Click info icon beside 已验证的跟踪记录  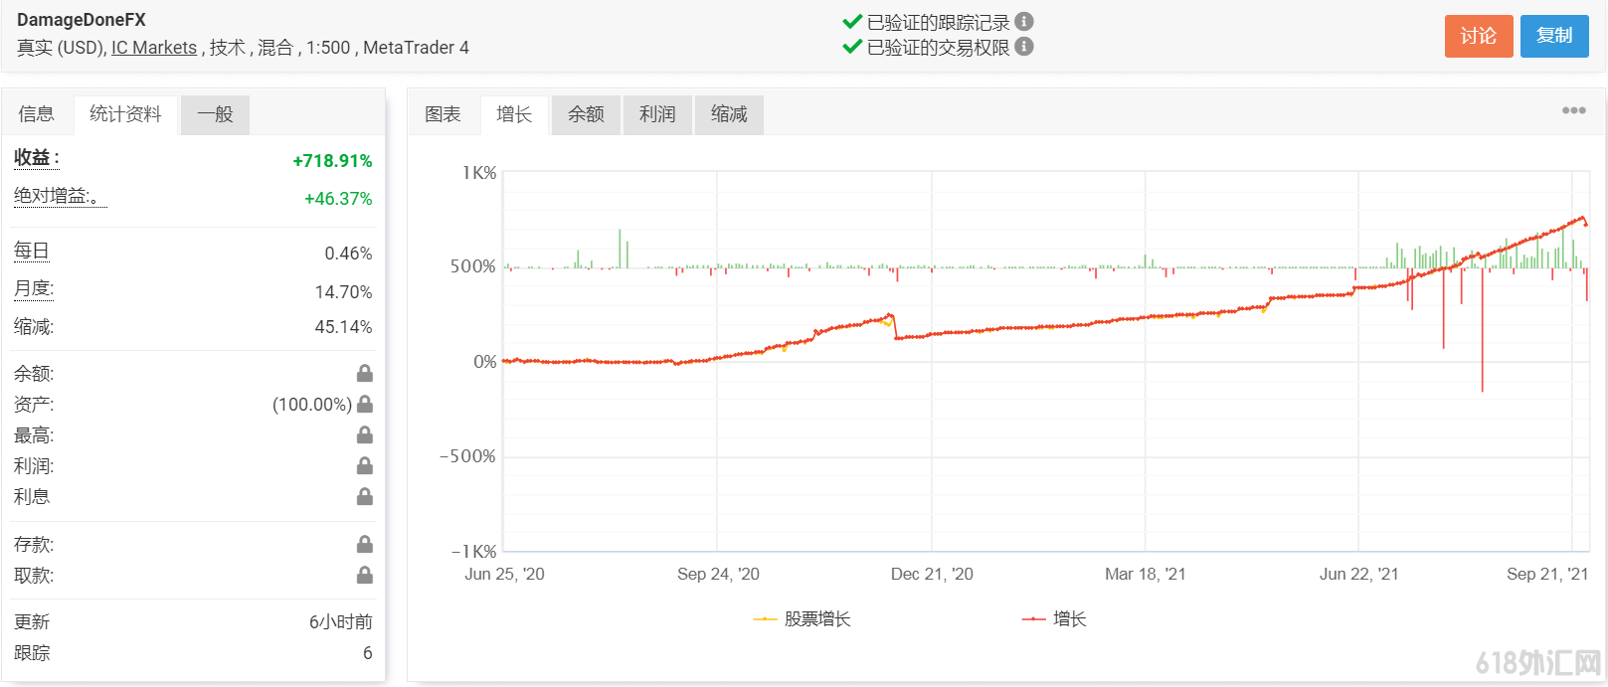click(1024, 22)
